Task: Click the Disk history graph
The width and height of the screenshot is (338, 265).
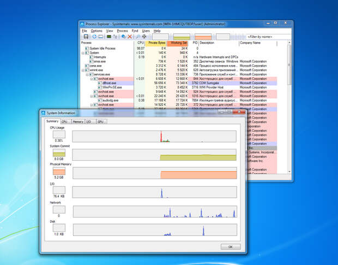Action: click(x=155, y=230)
